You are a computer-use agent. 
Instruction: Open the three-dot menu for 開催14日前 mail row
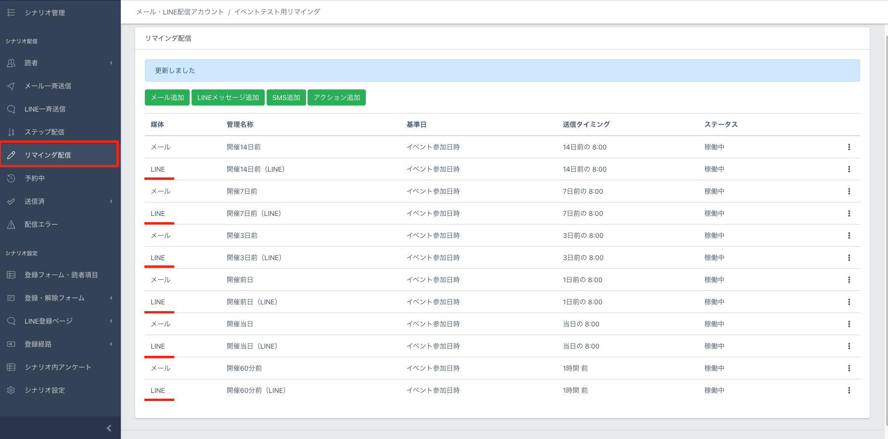pyautogui.click(x=849, y=147)
